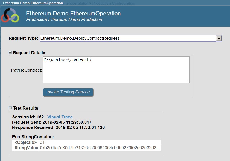Click the InterSystems logo icon
230x161 pixels.
(10, 15)
